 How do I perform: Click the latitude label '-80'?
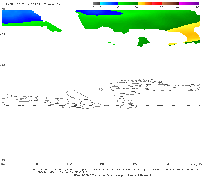(2, 160)
